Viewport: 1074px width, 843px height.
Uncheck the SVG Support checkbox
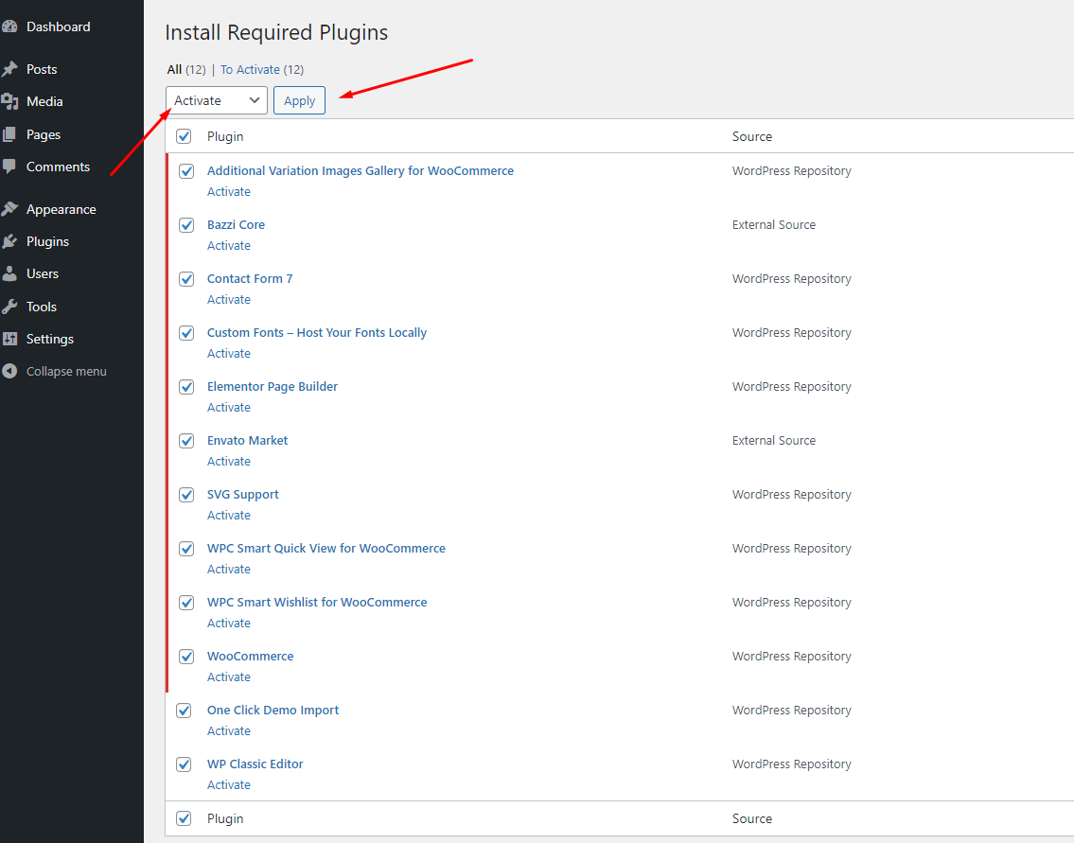click(186, 495)
